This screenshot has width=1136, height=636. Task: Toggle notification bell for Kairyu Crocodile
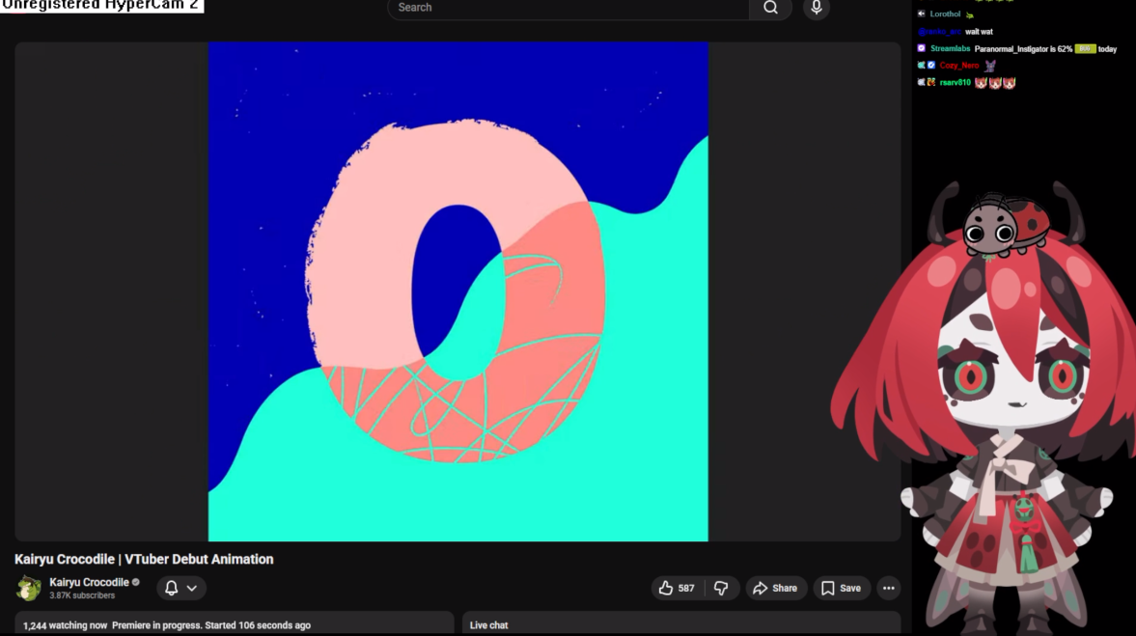(172, 588)
